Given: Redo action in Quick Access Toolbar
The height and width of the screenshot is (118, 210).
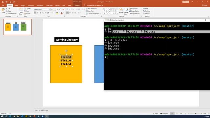Looking at the screenshot, I should point(10,2).
